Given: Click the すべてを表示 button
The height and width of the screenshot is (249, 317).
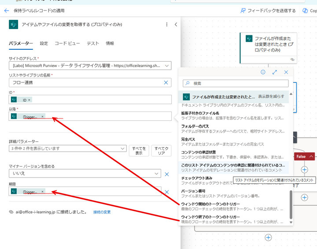Looking at the screenshot, I should [139, 151].
